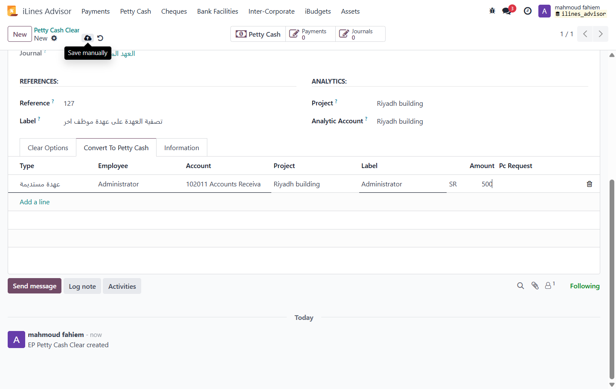The width and height of the screenshot is (616, 389).
Task: Delete the Administrator line with the trash icon
Action: point(590,184)
